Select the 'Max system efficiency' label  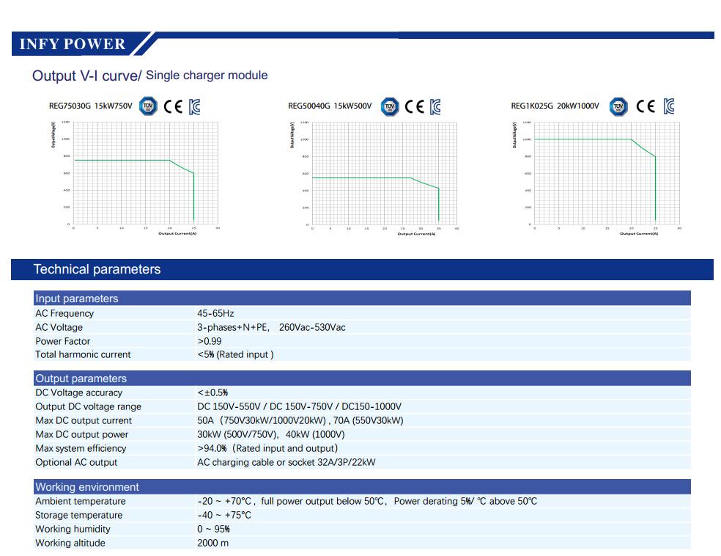pyautogui.click(x=81, y=448)
